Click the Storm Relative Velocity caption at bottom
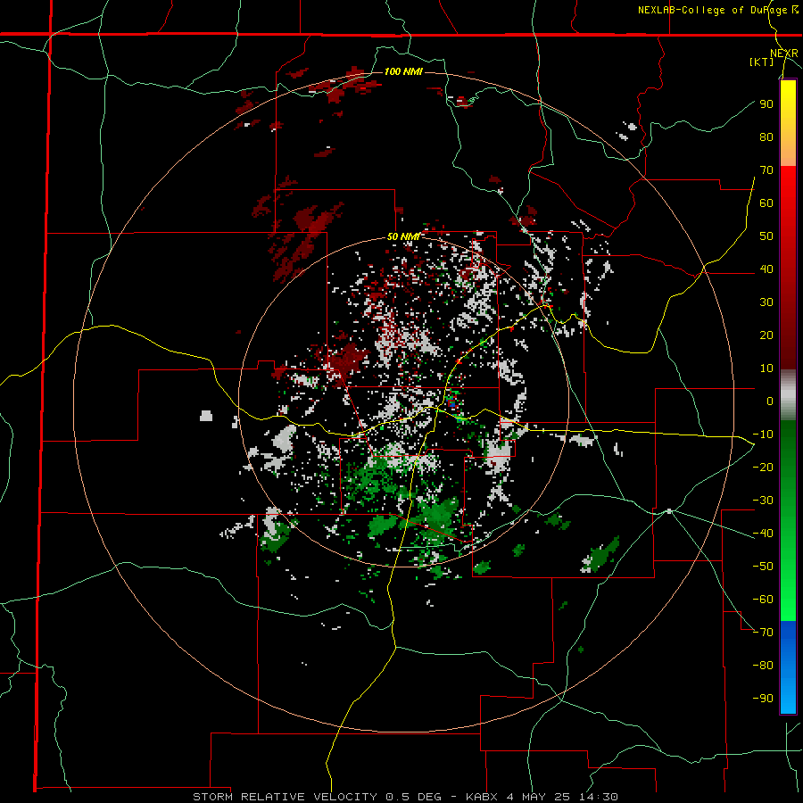803x803 pixels. tap(405, 797)
